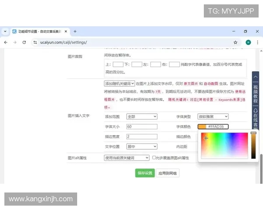This screenshot has width=263, height=210.
Task: Click the page vertical scrollbar thumb
Action: coord(261,168)
